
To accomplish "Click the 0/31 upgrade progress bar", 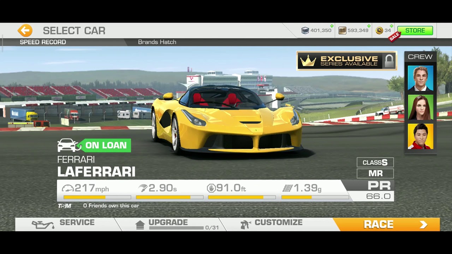I will [176, 228].
